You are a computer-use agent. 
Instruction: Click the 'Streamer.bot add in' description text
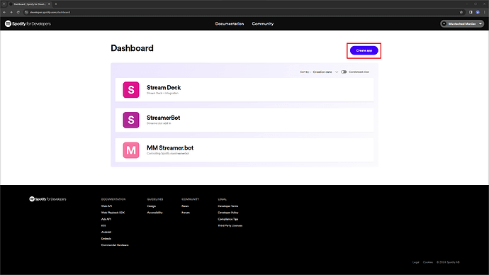coord(159,123)
